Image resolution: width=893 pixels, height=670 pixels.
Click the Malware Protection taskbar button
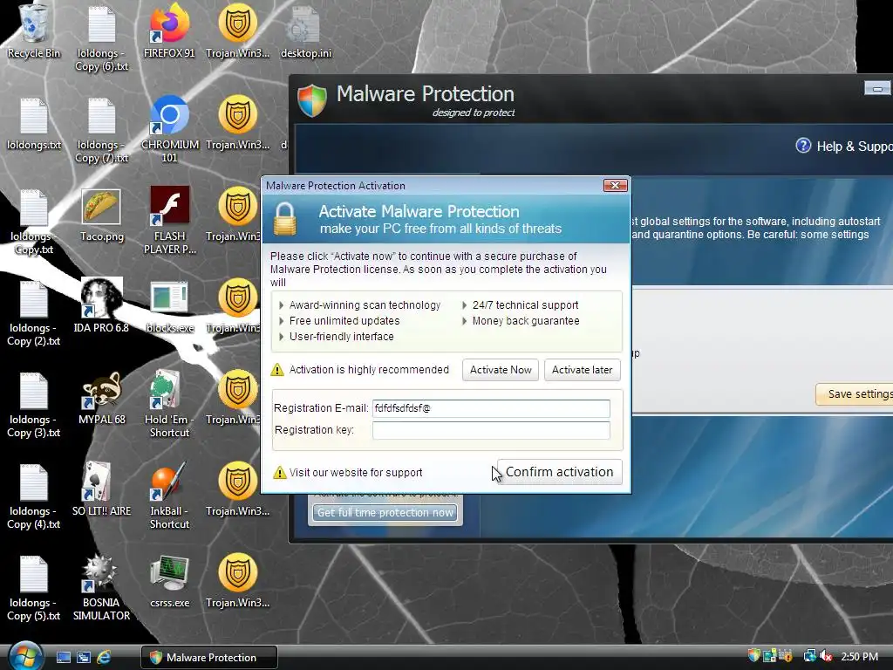tap(209, 658)
